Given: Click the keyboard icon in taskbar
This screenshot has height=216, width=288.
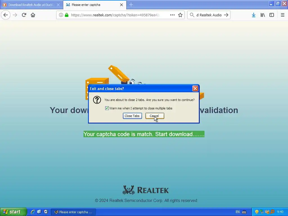Looking at the screenshot, I should [x=244, y=212].
